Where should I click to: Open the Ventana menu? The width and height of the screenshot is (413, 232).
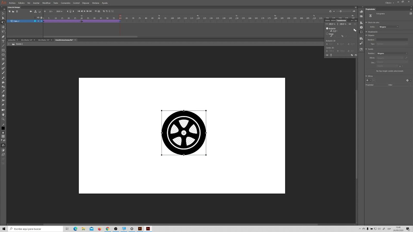96,3
